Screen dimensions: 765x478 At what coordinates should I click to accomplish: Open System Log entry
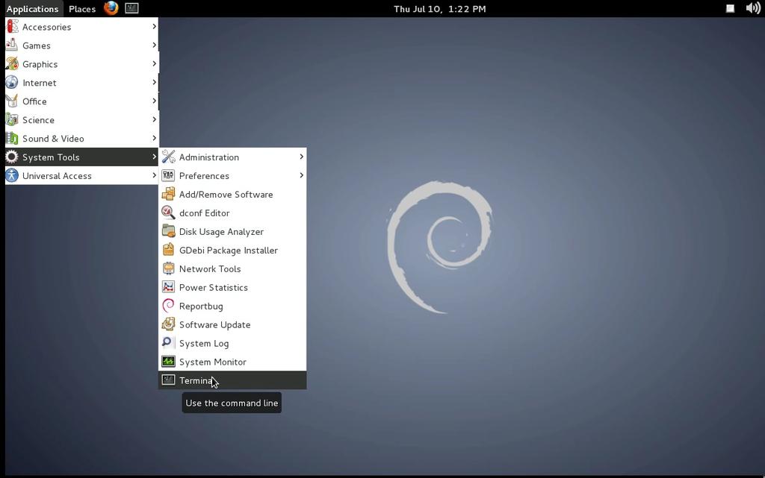click(232, 343)
